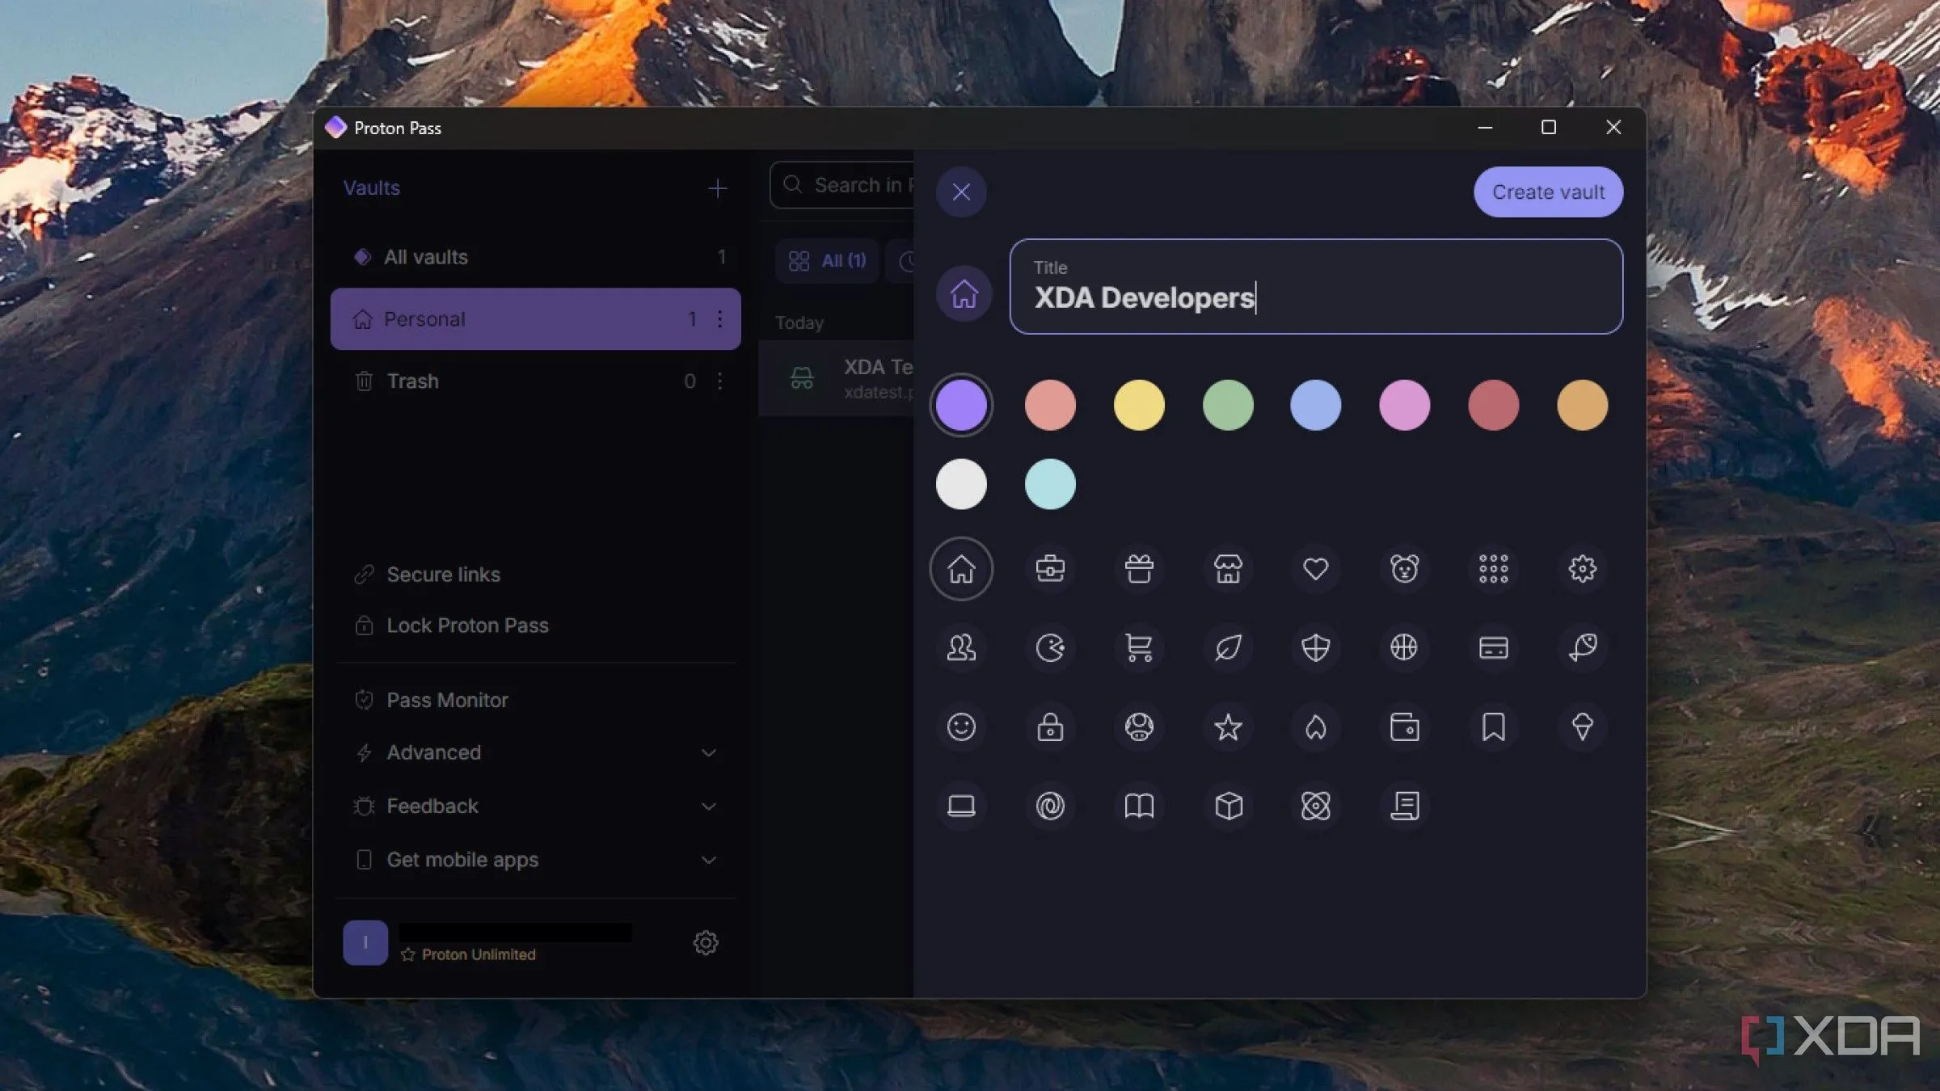Click the account avatar in sidebar
This screenshot has width=1940, height=1091.
pos(365,942)
